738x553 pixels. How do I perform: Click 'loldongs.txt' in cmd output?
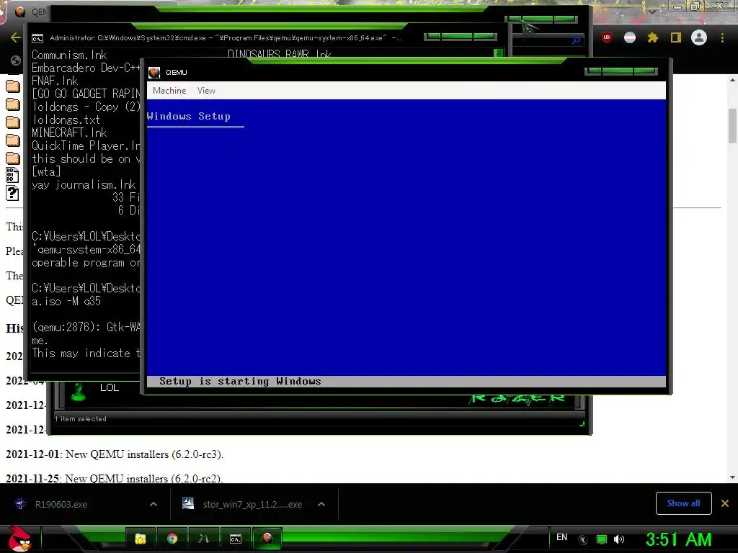click(66, 120)
